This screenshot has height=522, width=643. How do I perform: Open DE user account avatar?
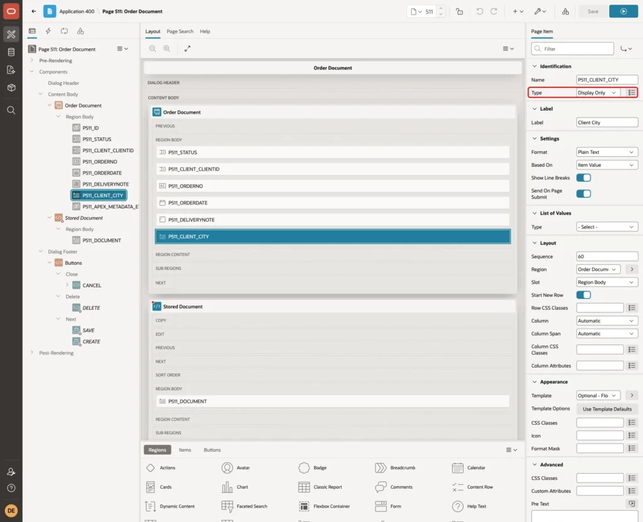pos(11,511)
